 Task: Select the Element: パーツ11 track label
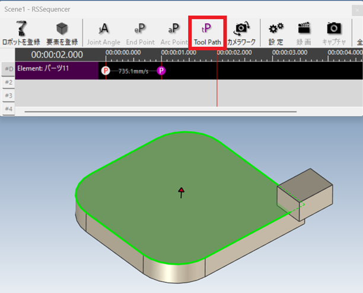click(x=57, y=71)
